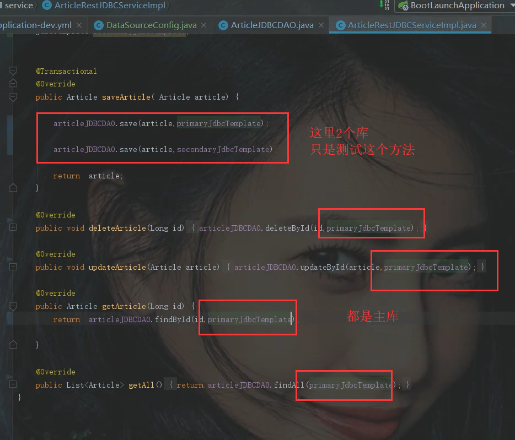The height and width of the screenshot is (440, 515).
Task: Switch to DataSourceConfig.java tab
Action: pyautogui.click(x=152, y=25)
